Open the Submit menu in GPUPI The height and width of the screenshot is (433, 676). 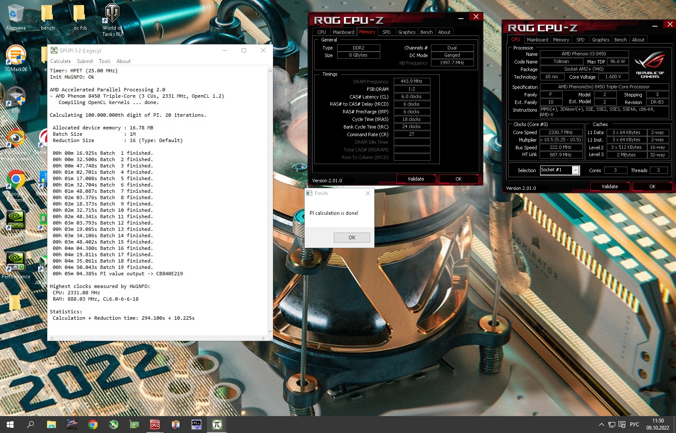click(85, 61)
